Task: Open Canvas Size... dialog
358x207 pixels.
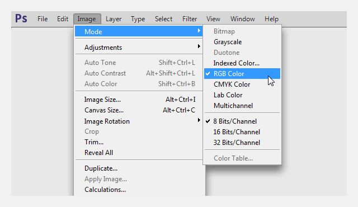Action: click(139, 110)
